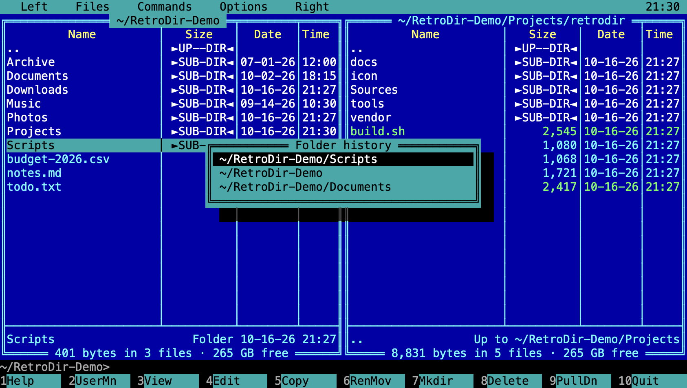Select vendor folder in right panel
This screenshot has height=388, width=687.
click(515, 118)
